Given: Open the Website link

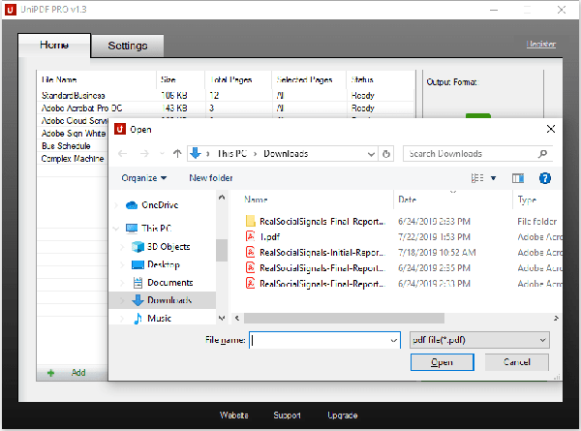Looking at the screenshot, I should [x=233, y=416].
